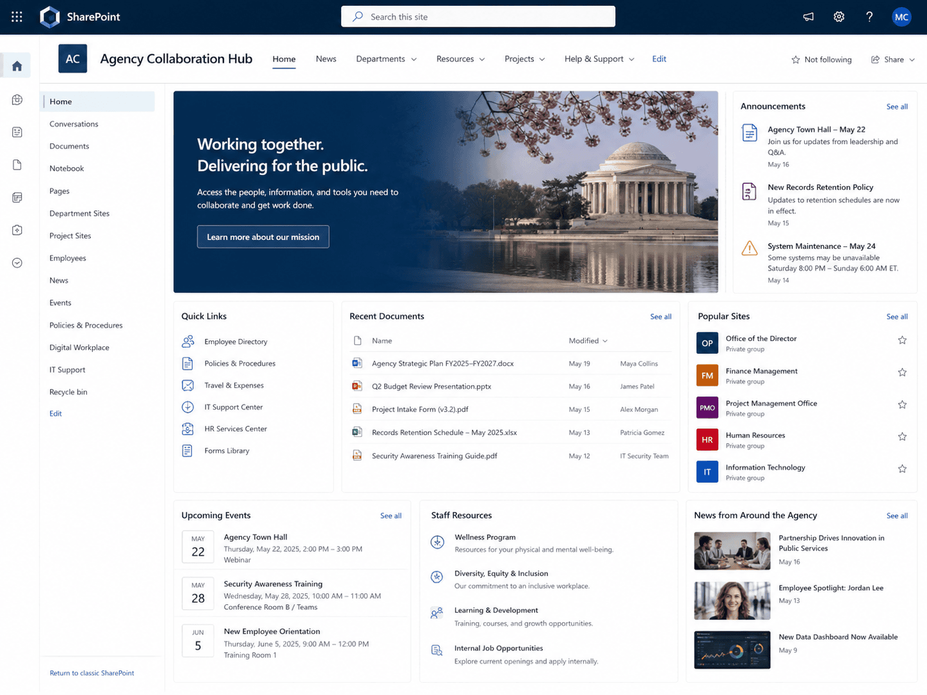This screenshot has width=927, height=695.
Task: Expand the Projects dropdown menu
Action: [x=524, y=59]
